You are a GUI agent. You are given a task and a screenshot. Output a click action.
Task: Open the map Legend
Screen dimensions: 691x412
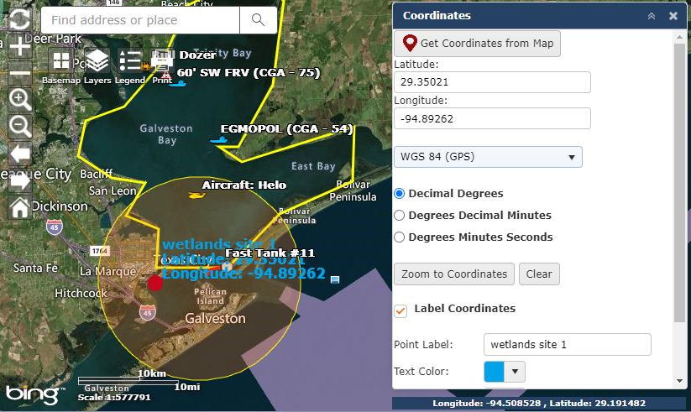pyautogui.click(x=130, y=60)
